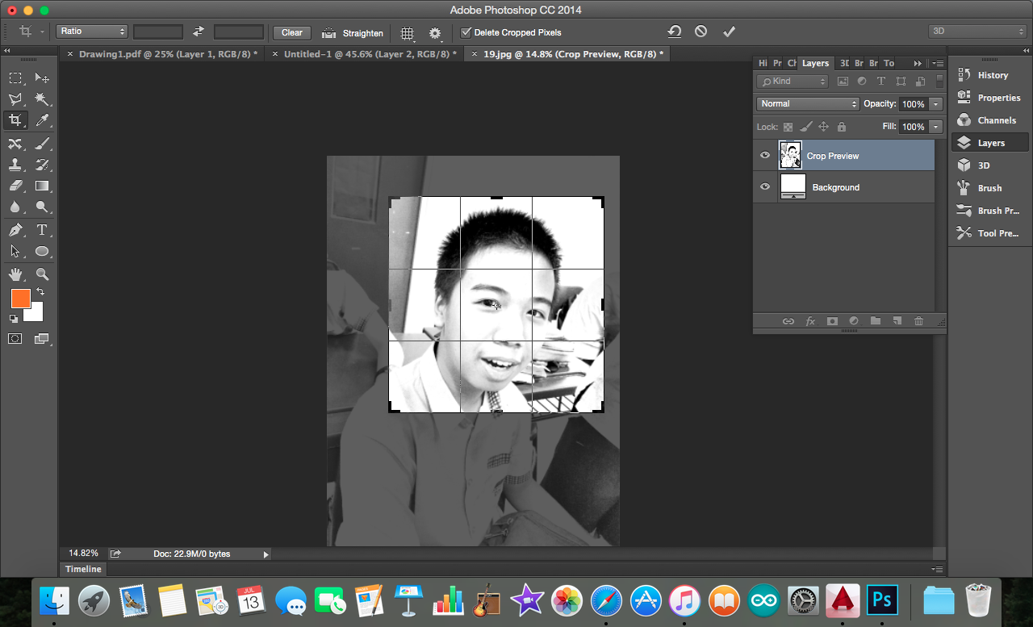The height and width of the screenshot is (627, 1033).
Task: Reset default foreground and background colors
Action: pos(14,319)
